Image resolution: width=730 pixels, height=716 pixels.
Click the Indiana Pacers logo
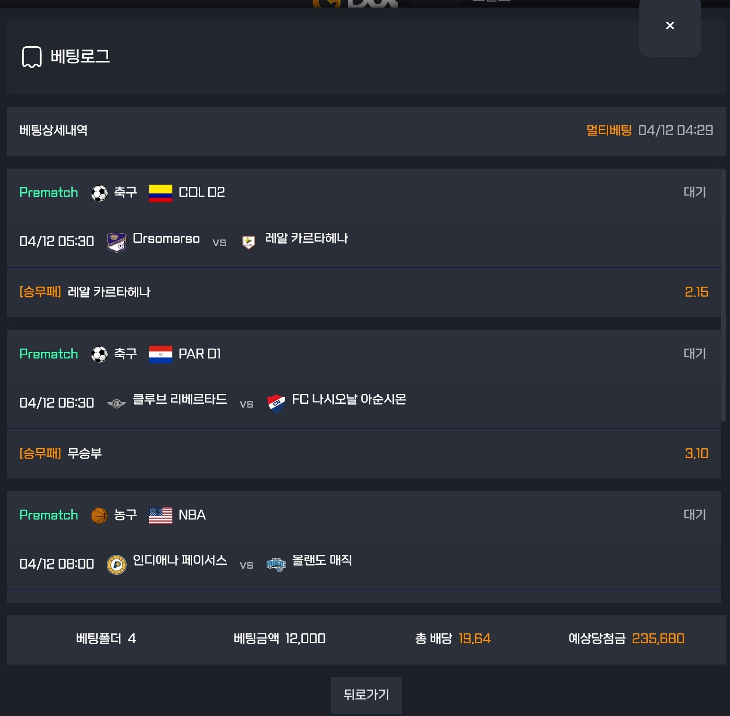[x=116, y=564]
